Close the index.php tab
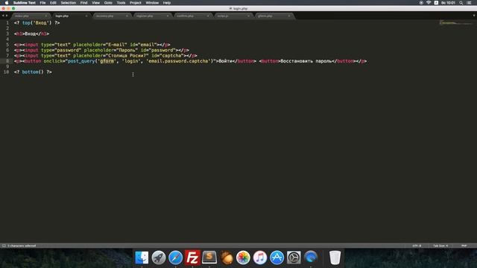This screenshot has width=477, height=268. [x=46, y=16]
